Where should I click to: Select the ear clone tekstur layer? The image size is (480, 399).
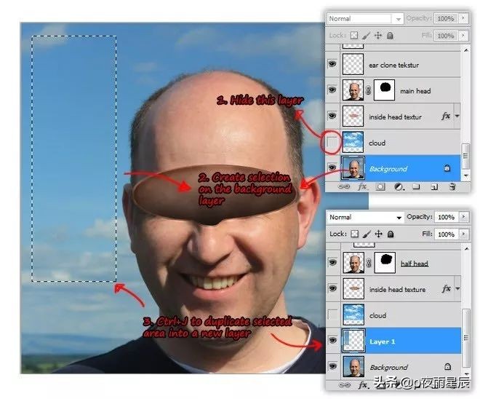[393, 64]
